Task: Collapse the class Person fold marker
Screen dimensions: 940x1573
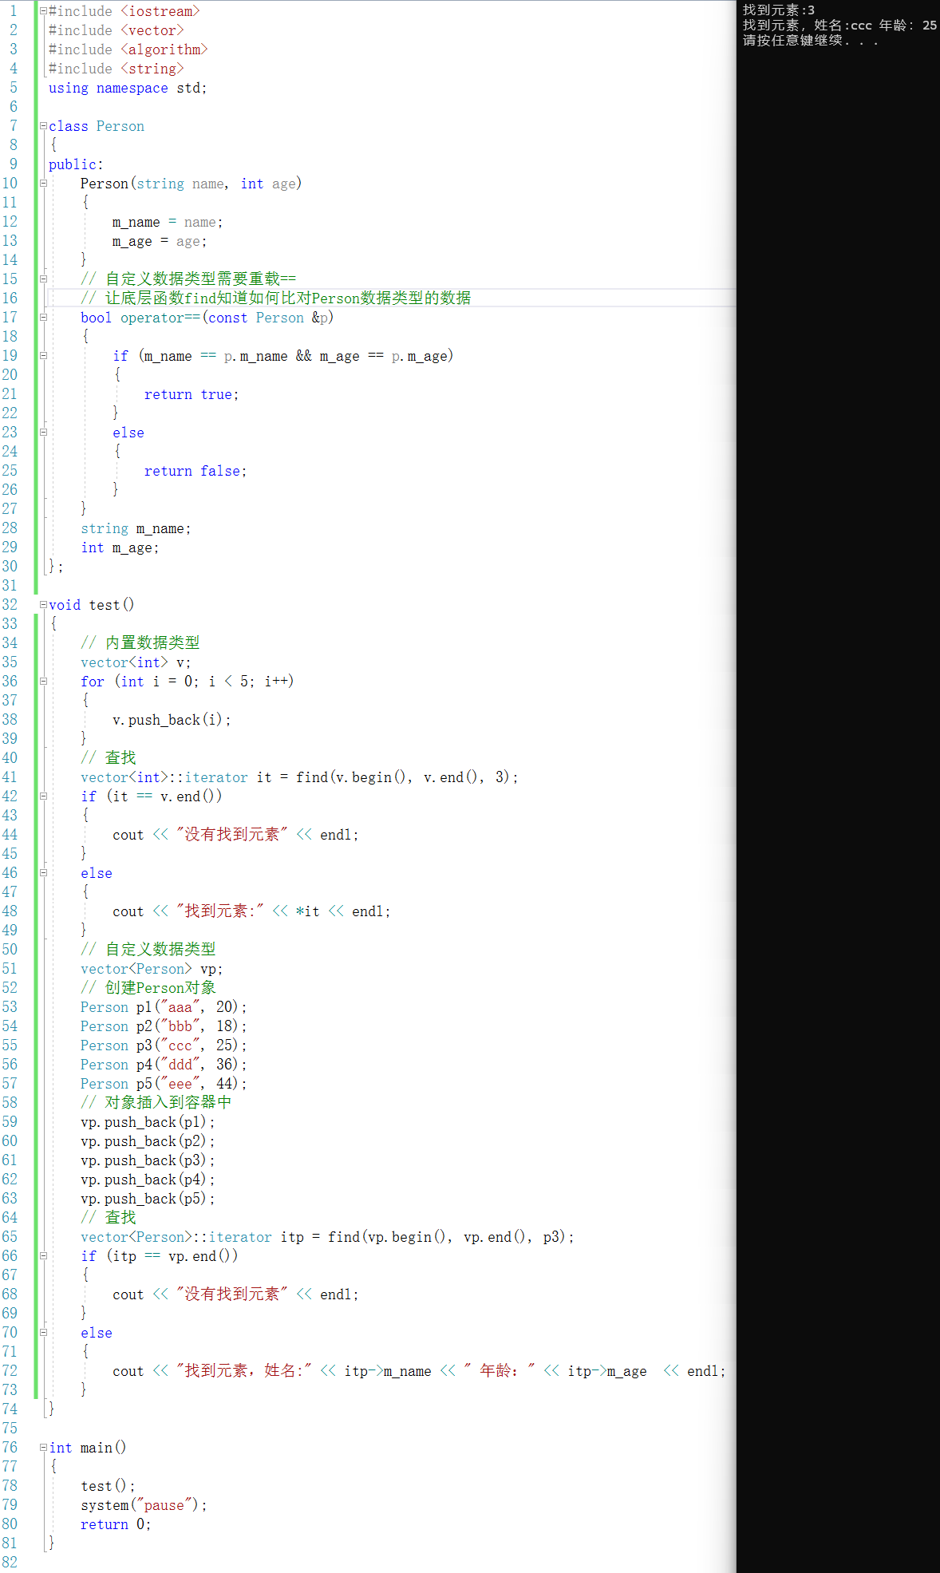Action: pyautogui.click(x=43, y=126)
